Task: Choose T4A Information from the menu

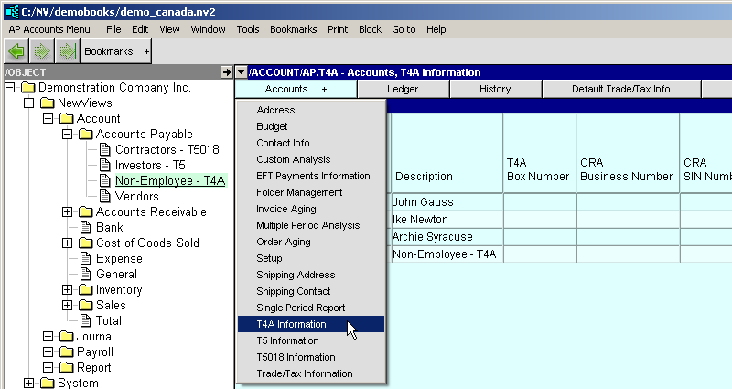Action: coord(291,324)
